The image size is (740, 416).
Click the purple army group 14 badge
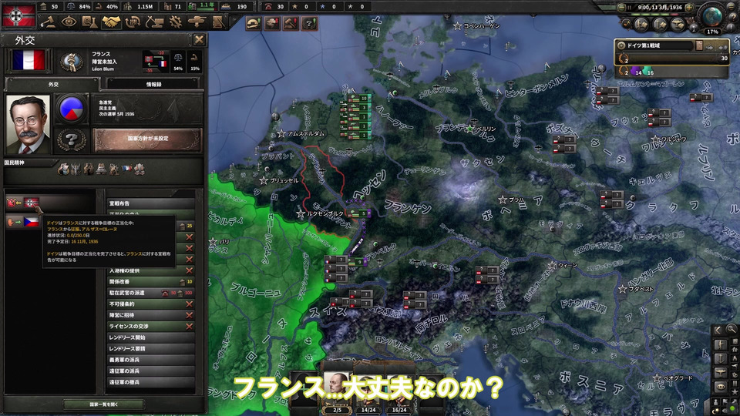pyautogui.click(x=637, y=72)
